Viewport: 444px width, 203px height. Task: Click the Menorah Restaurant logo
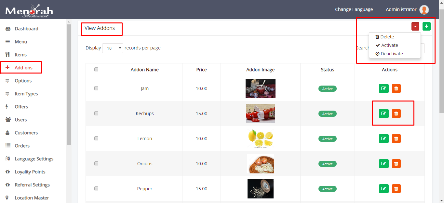(29, 11)
